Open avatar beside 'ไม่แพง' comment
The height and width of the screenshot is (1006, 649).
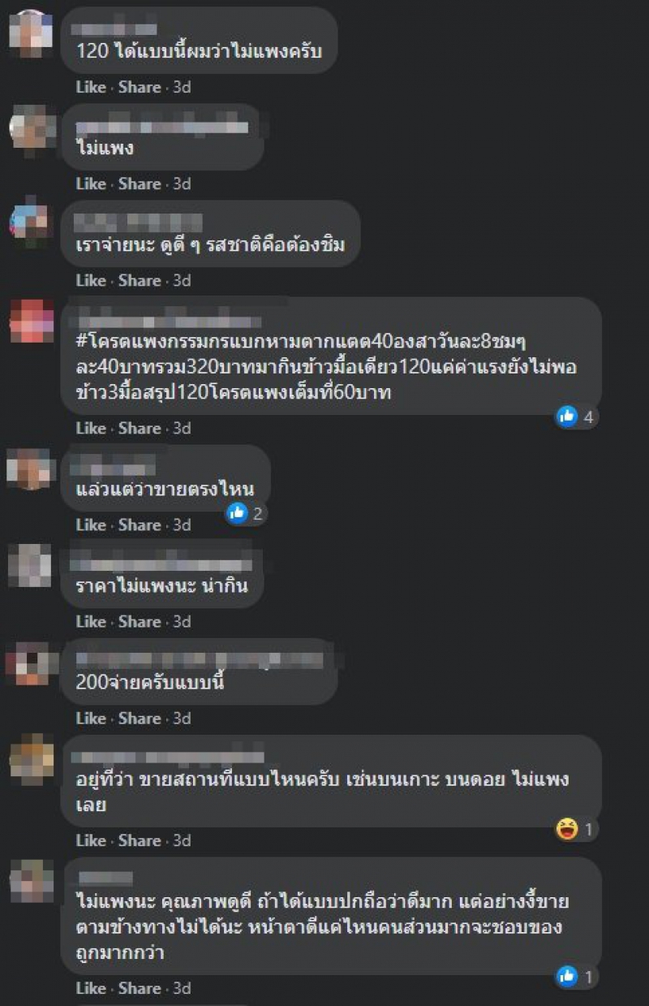[x=31, y=127]
